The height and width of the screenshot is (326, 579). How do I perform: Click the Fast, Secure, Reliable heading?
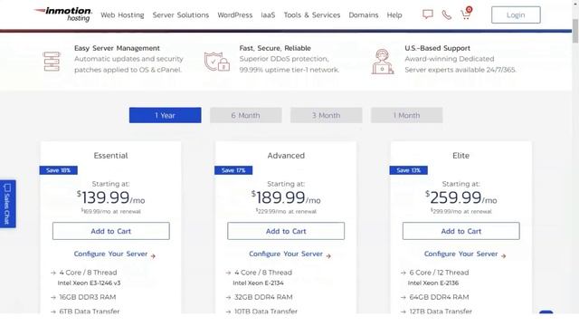click(275, 48)
